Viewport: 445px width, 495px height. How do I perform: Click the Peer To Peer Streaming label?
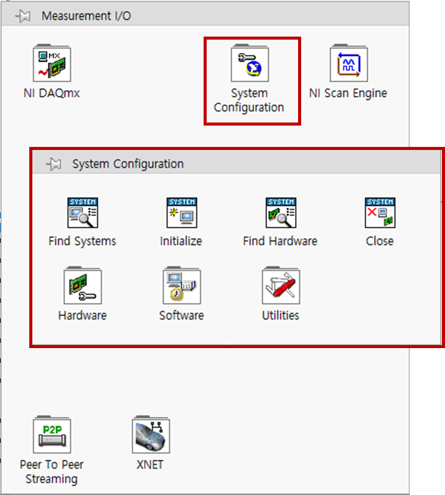point(52,472)
